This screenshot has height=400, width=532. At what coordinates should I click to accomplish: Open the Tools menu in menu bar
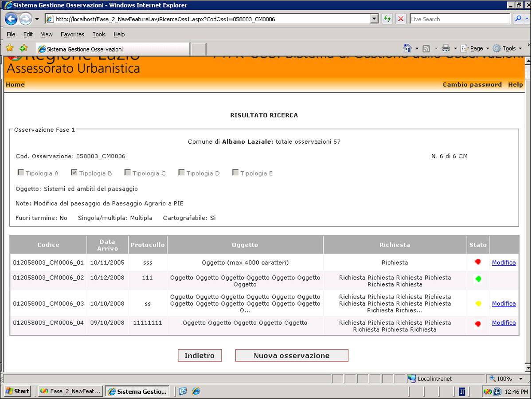pyautogui.click(x=99, y=34)
